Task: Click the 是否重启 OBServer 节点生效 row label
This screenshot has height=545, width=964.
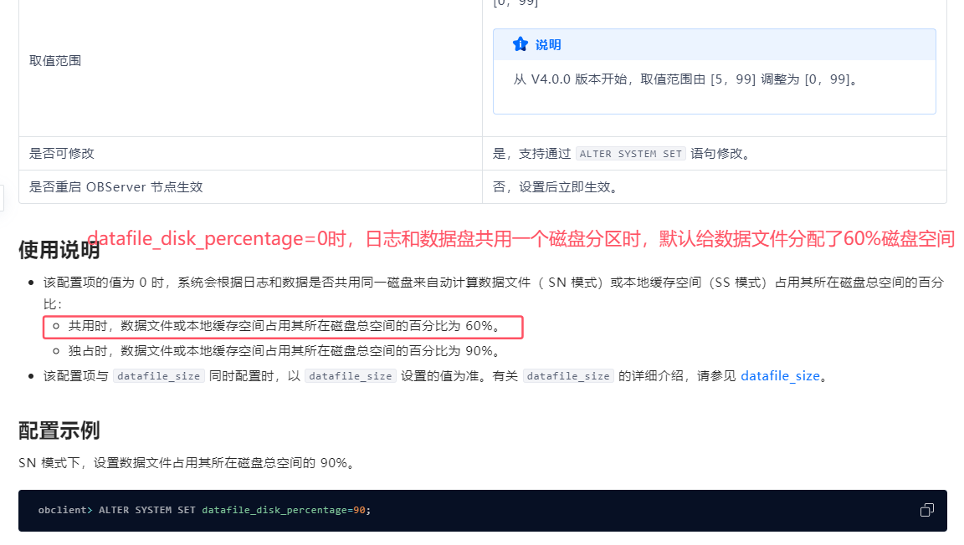Action: (116, 187)
